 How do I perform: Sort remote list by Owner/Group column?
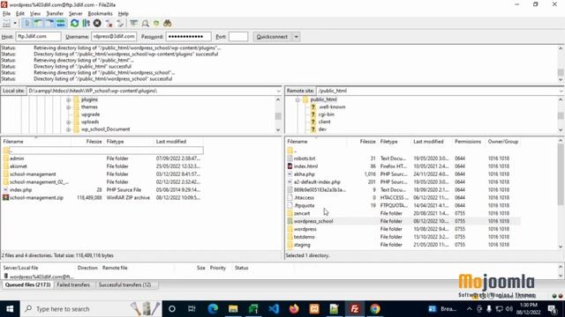pyautogui.click(x=503, y=142)
